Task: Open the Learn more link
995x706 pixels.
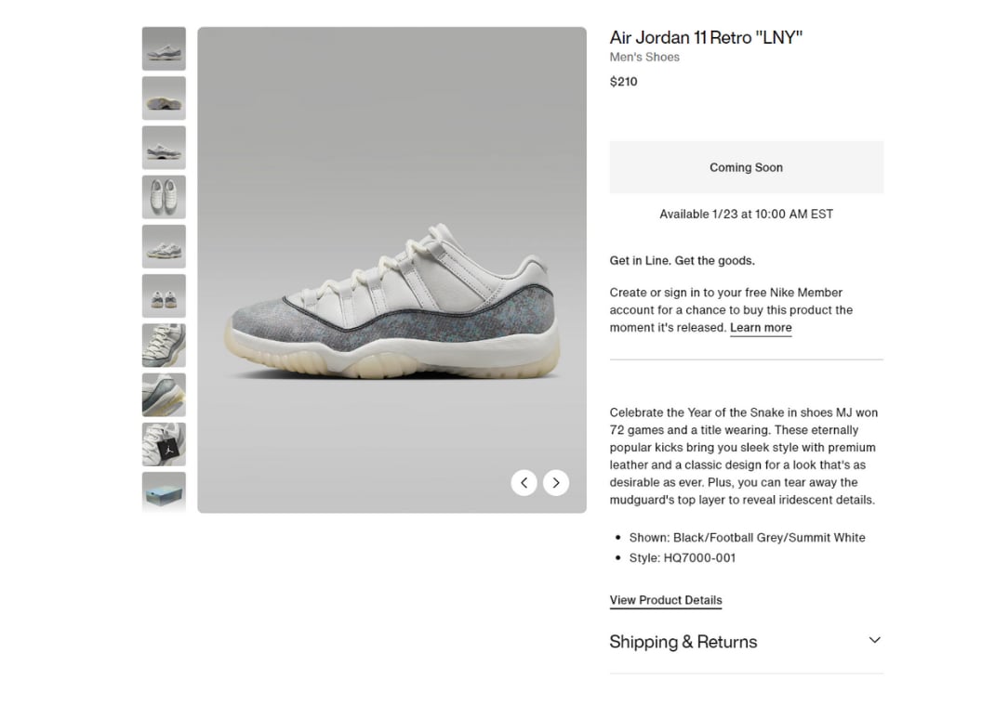Action: [x=761, y=328]
